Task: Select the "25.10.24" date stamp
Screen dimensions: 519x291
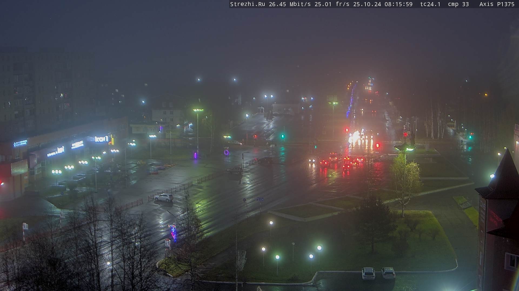Action: coord(367,4)
